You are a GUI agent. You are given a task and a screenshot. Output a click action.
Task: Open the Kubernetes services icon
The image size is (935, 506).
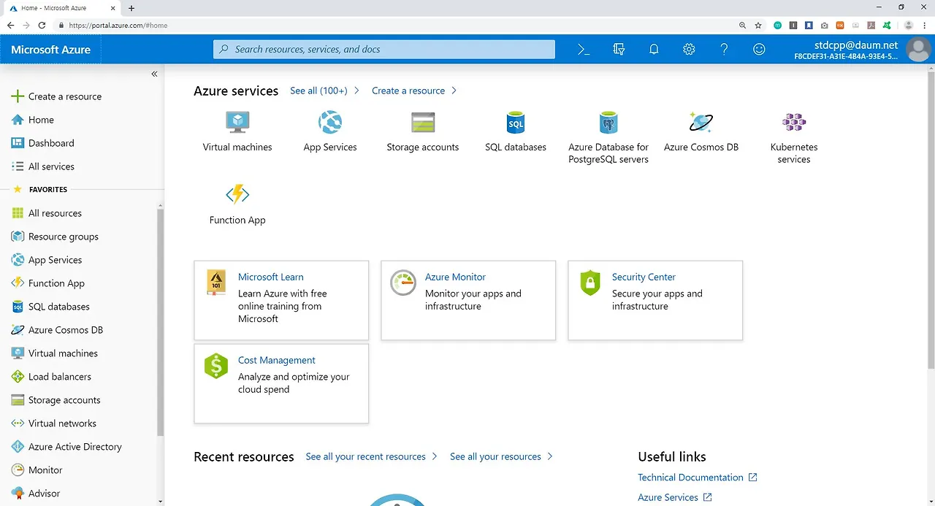(794, 122)
